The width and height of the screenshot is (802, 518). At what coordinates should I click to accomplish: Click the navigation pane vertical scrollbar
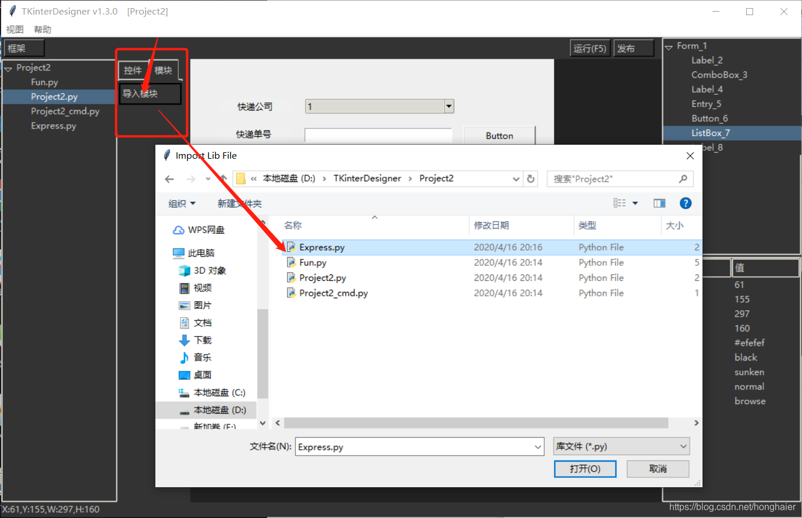tap(262, 353)
